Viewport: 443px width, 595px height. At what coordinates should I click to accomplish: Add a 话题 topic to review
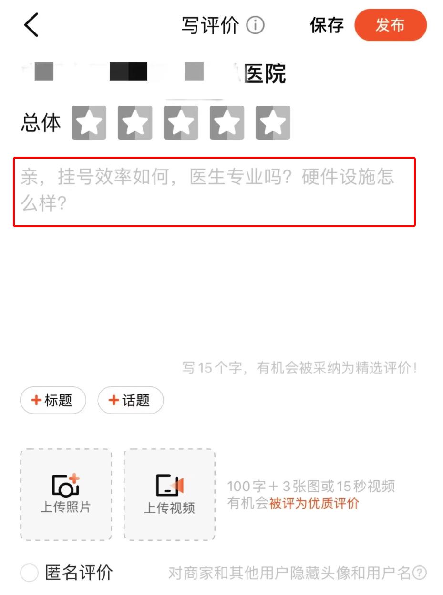131,400
